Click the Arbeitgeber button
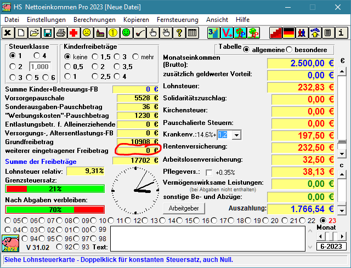This screenshot has height=268, width=351. click(x=183, y=208)
